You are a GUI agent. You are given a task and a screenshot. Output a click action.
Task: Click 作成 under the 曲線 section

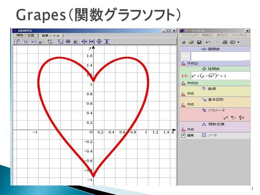[188, 94]
